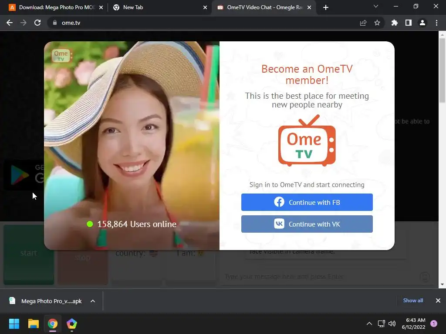Click the VK logo on the button

pyautogui.click(x=279, y=224)
